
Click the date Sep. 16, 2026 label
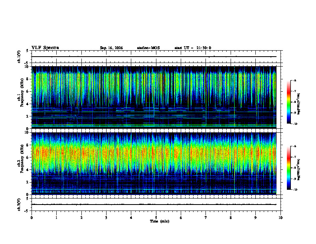(111, 48)
